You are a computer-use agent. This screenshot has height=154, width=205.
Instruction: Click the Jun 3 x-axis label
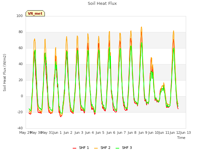[79, 133]
